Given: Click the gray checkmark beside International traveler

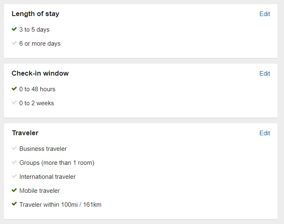Looking at the screenshot, I should tap(14, 176).
